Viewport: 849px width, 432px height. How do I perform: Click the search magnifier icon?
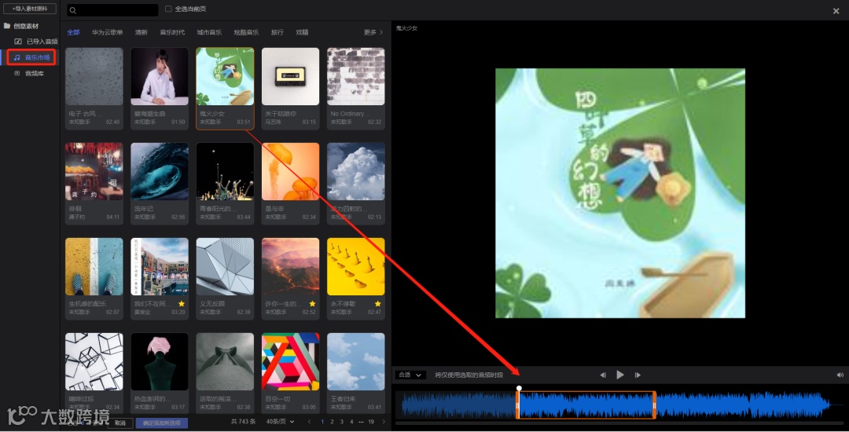72,10
